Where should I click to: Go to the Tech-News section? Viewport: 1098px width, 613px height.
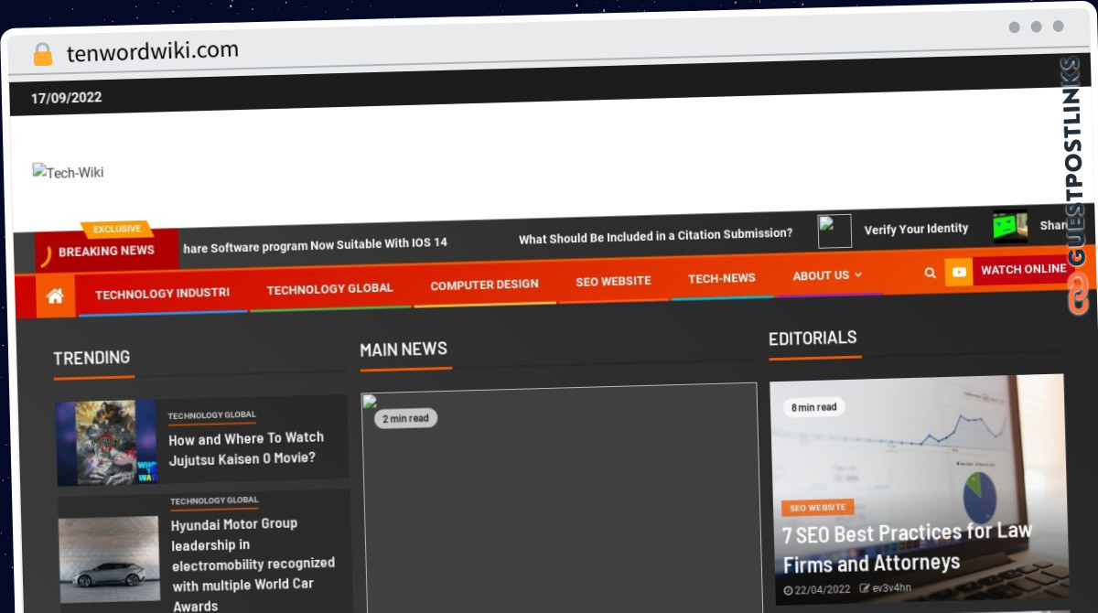[x=722, y=278]
